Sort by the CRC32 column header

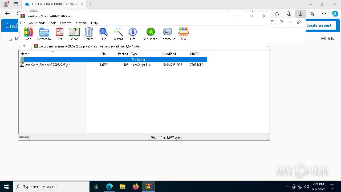(x=198, y=54)
